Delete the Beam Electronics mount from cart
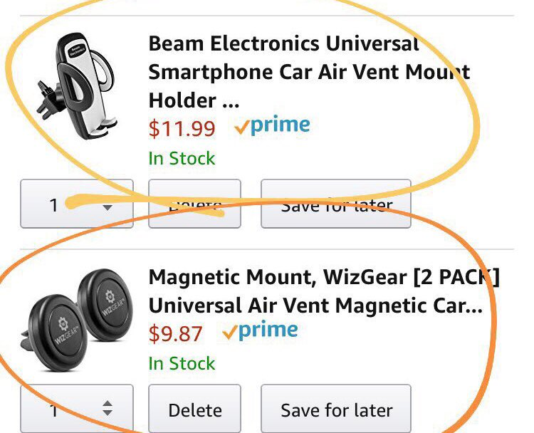Image resolution: width=534 pixels, height=433 pixels. [x=194, y=204]
